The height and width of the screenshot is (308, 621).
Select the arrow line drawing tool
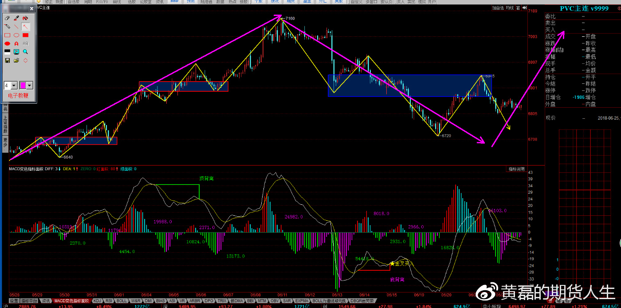coord(25,27)
